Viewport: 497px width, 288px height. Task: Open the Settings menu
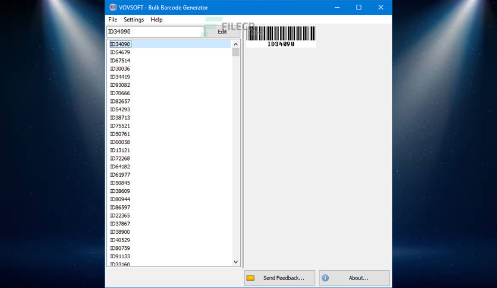pyautogui.click(x=134, y=20)
